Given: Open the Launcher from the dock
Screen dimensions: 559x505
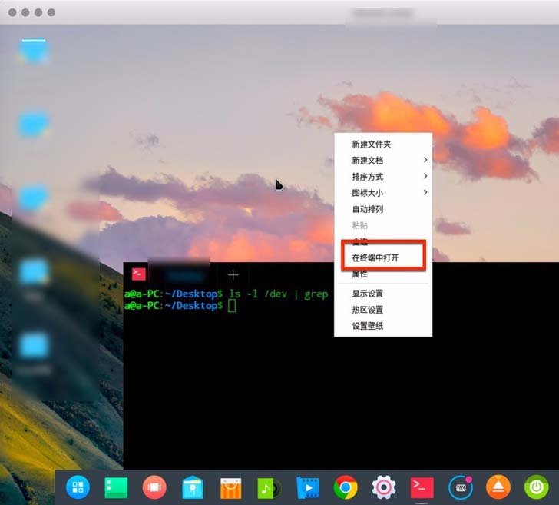Looking at the screenshot, I should [78, 487].
